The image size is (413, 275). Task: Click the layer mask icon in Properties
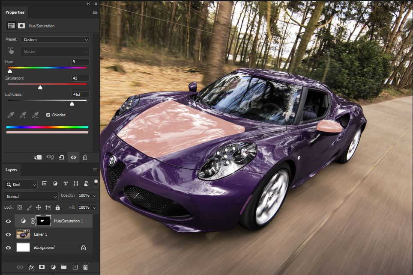[21, 26]
